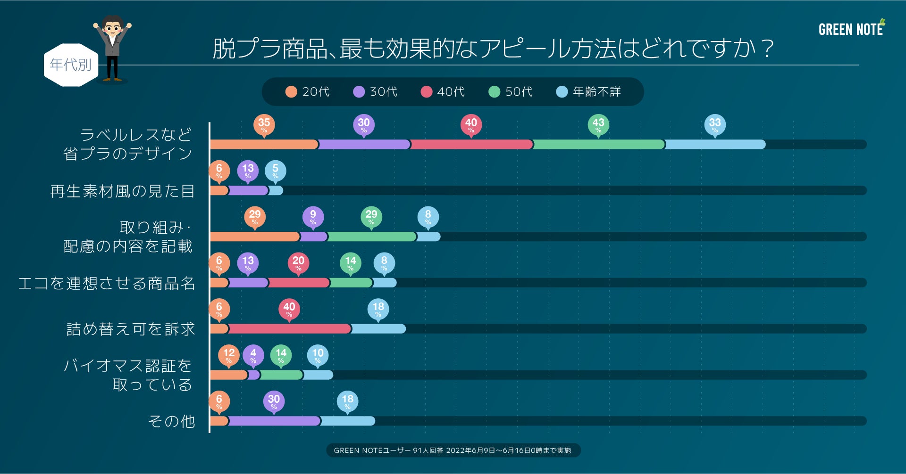This screenshot has height=474, width=906.
Task: Click the chart title heading text
Action: click(493, 49)
